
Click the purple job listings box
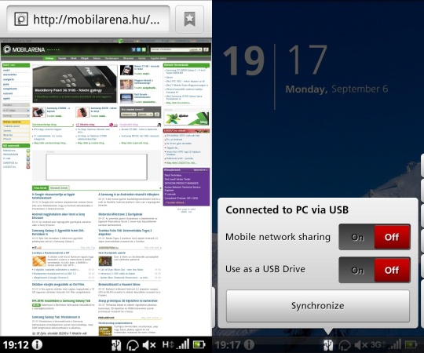pos(186,187)
